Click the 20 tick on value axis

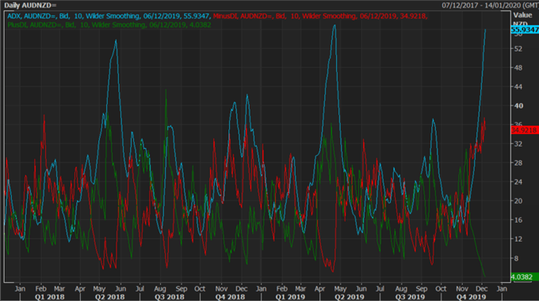518,200
